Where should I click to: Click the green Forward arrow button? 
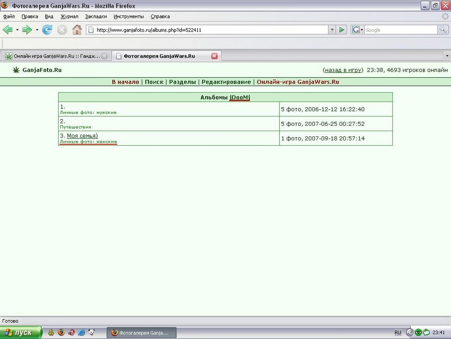pyautogui.click(x=27, y=30)
